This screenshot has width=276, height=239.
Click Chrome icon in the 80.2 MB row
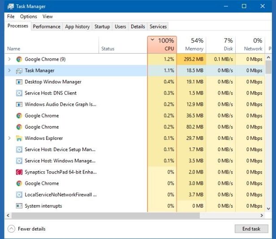coord(19,127)
